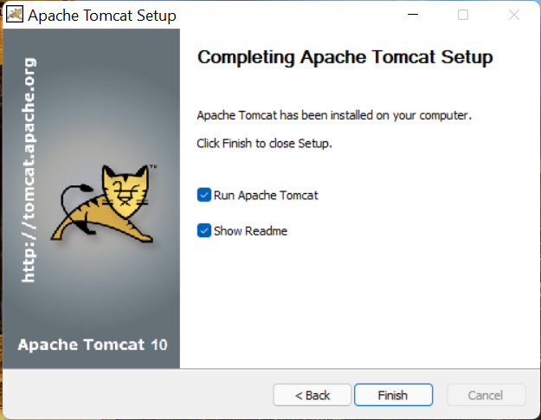Uncheck the Run Apache Tomcat checkbox

203,195
